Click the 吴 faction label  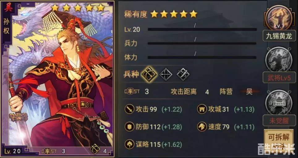coord(249,92)
